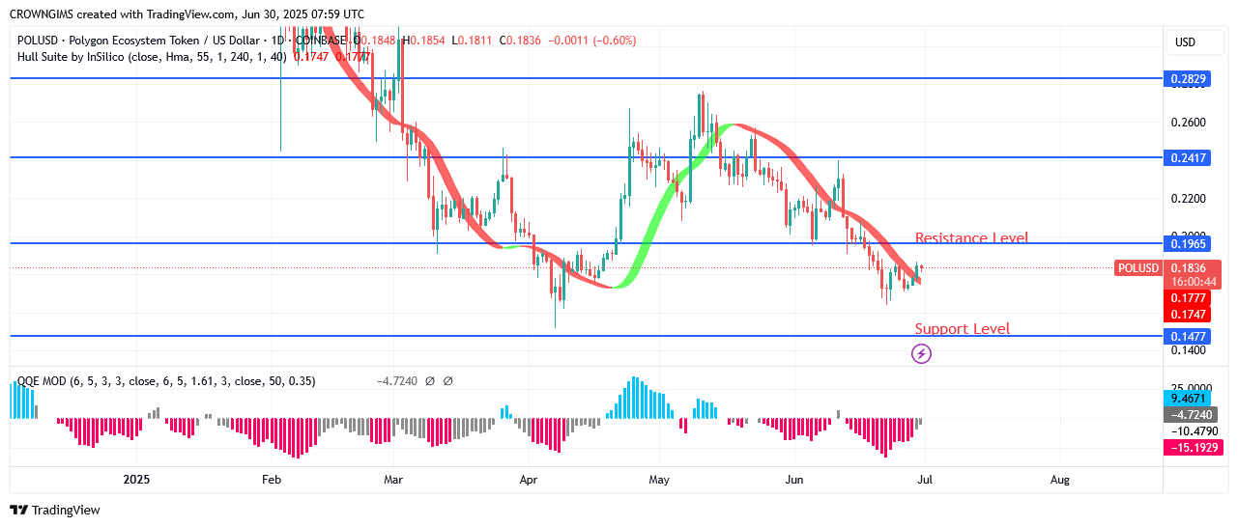Click the Support Level text annotation

pyautogui.click(x=963, y=329)
